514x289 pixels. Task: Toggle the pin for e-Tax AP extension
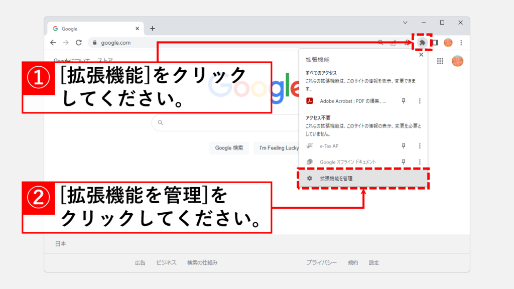(x=403, y=146)
